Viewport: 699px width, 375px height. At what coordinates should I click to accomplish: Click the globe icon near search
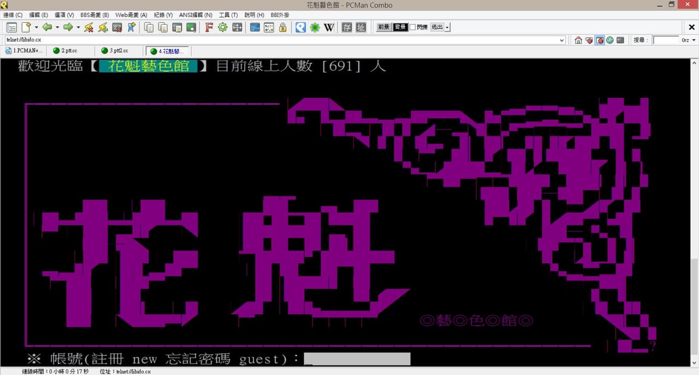(x=610, y=40)
